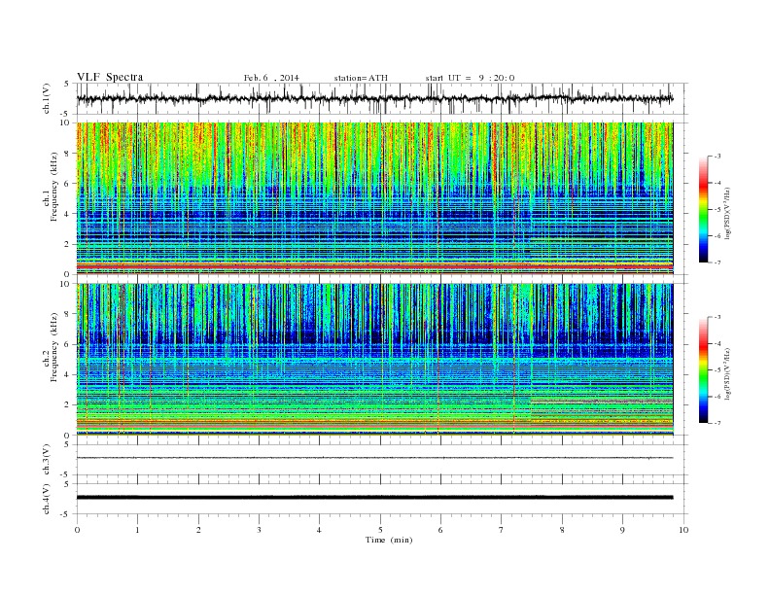This screenshot has height=595, width=770.
Task: Click the lower 'log(PSD)(V²/Hz)' colorbar label
Action: pyautogui.click(x=727, y=373)
